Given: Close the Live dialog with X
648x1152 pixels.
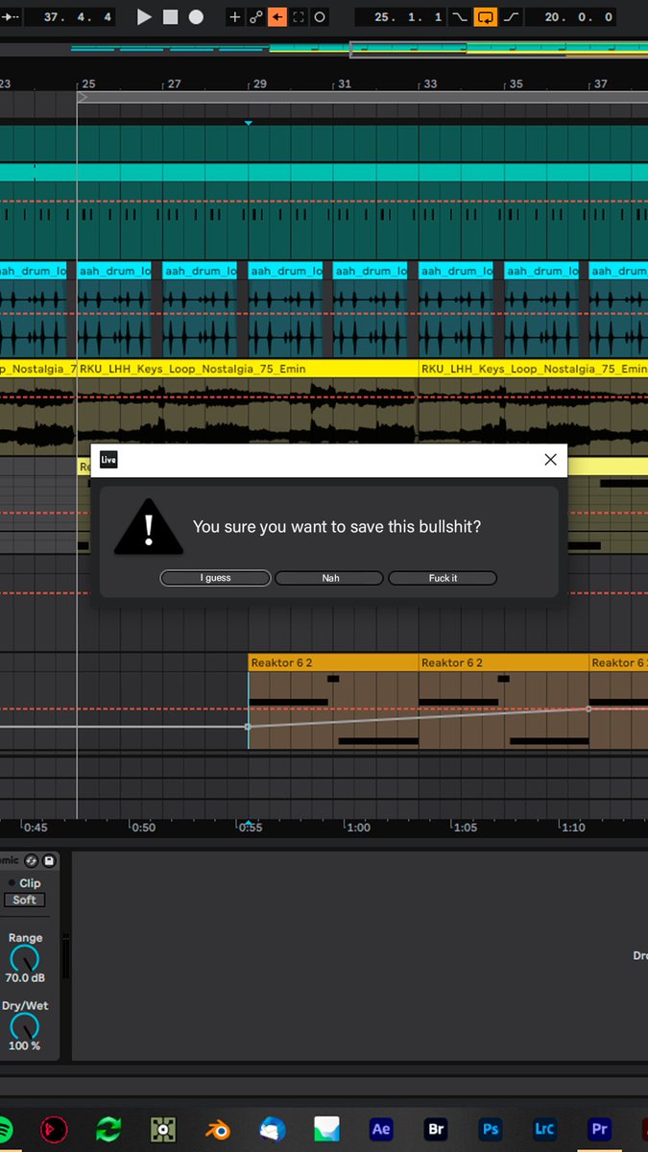Looking at the screenshot, I should (550, 460).
